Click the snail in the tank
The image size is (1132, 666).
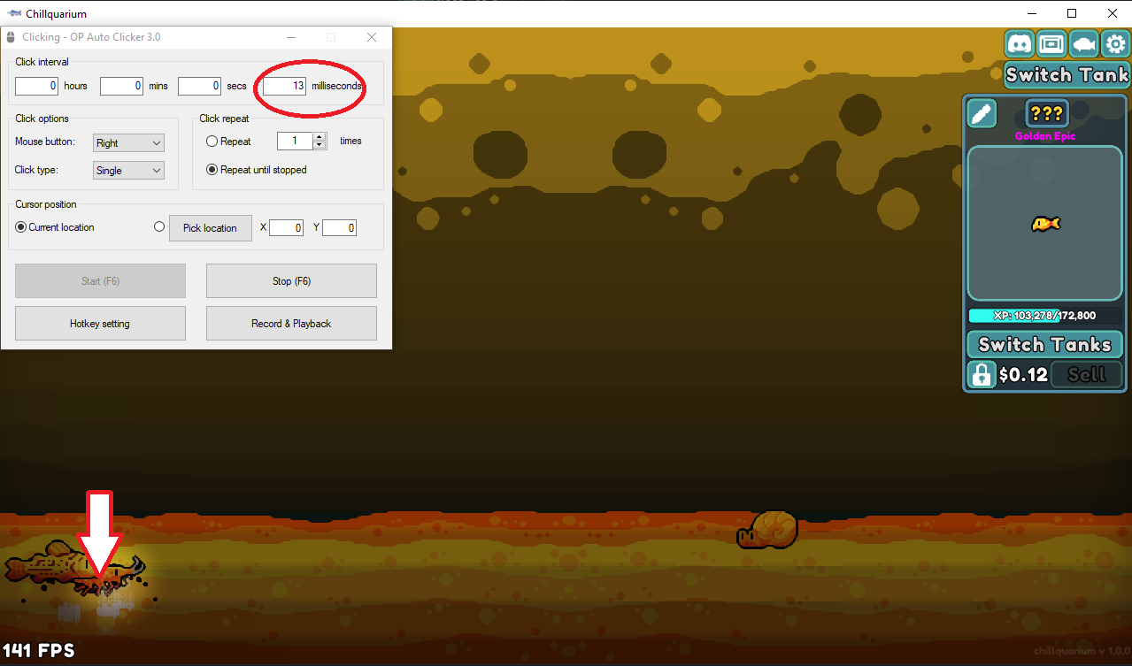coord(768,530)
